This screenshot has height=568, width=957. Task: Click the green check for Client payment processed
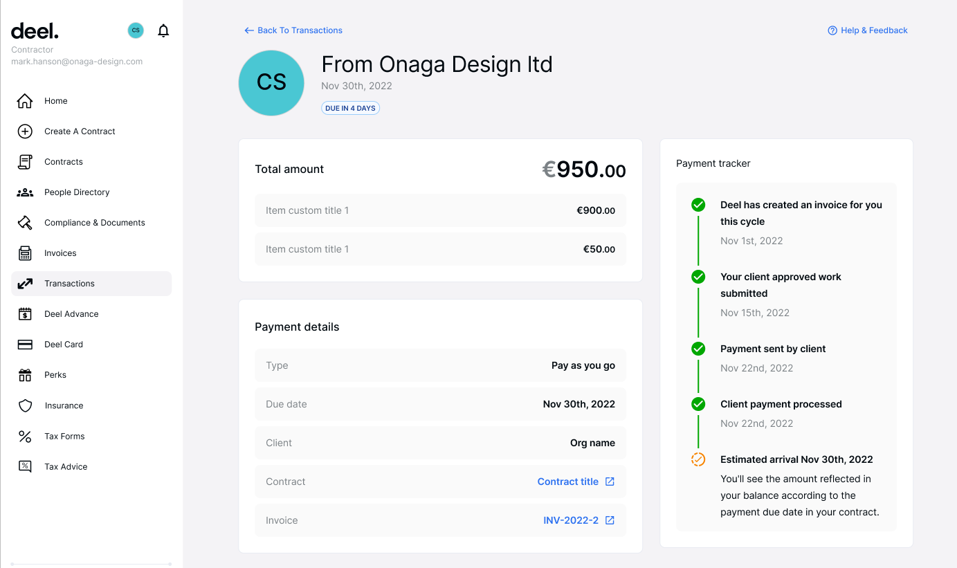tap(698, 404)
